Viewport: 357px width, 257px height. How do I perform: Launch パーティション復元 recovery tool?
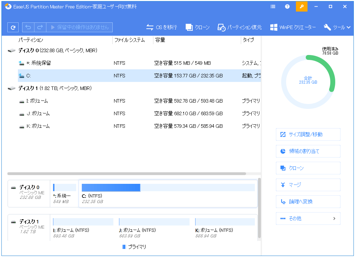241,27
